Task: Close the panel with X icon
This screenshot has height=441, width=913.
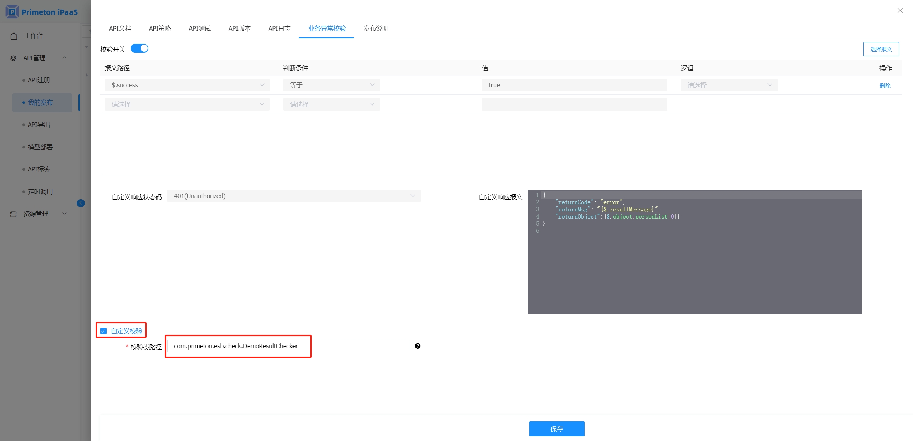Action: [x=900, y=11]
